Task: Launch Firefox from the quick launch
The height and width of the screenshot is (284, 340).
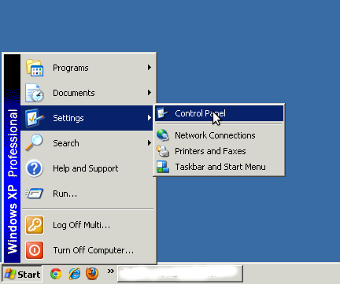Action: [x=92, y=274]
